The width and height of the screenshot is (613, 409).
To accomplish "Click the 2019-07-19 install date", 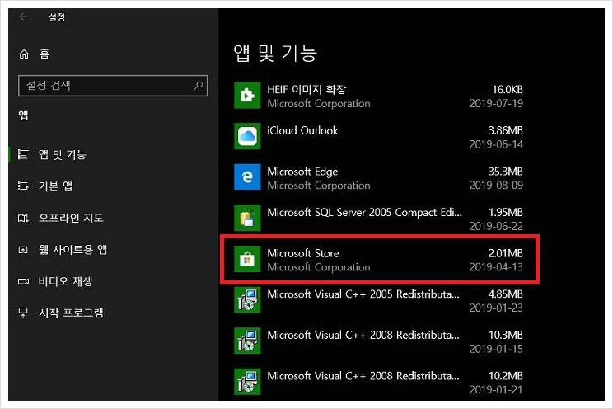I will tap(496, 103).
